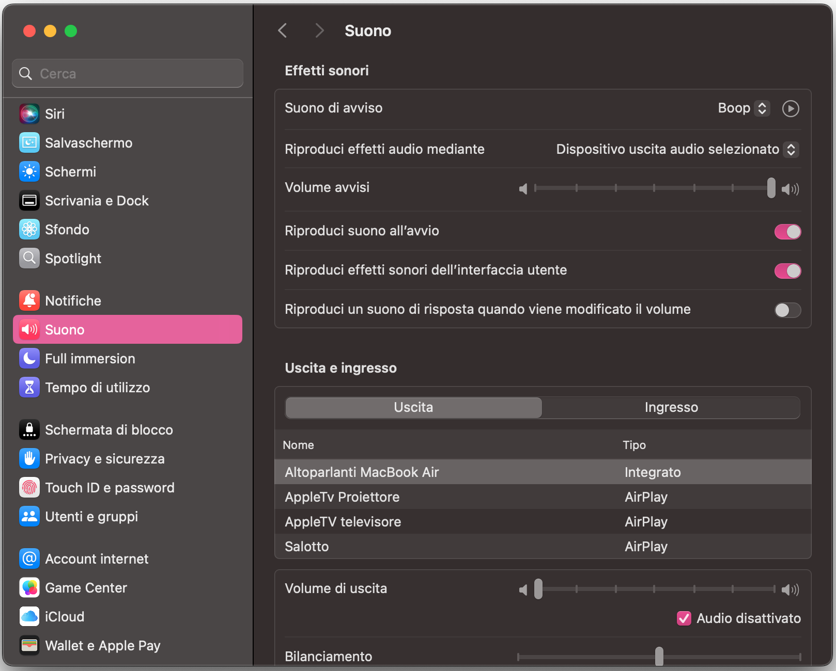The width and height of the screenshot is (836, 671).
Task: Select the Uscita tab
Action: 412,407
